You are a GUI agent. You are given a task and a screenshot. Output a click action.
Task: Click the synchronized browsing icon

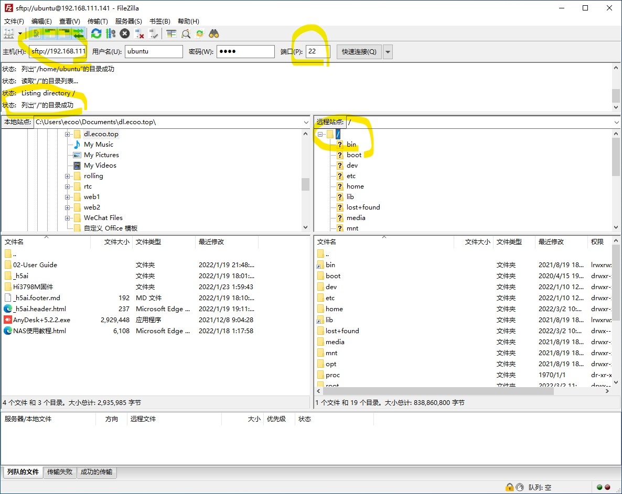(200, 34)
